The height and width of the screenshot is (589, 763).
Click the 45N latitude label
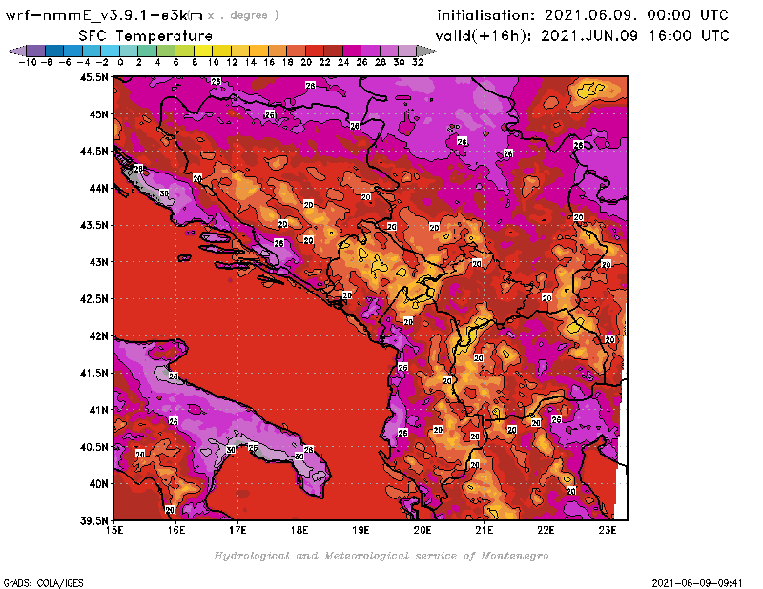tap(98, 114)
